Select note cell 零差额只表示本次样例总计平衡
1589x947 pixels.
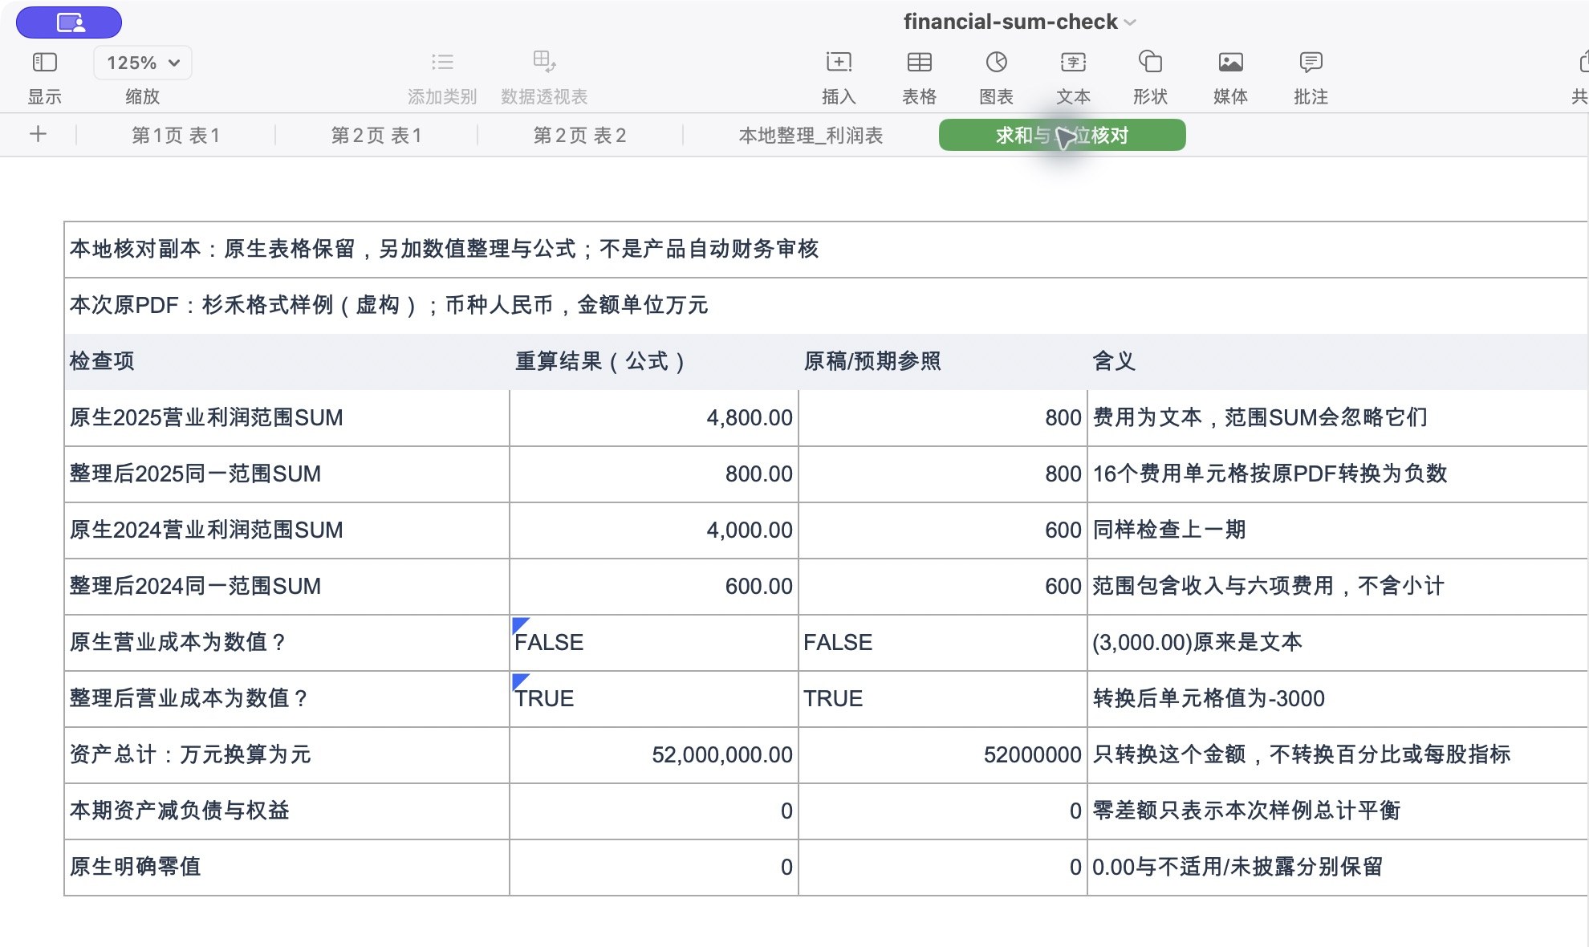click(1338, 811)
